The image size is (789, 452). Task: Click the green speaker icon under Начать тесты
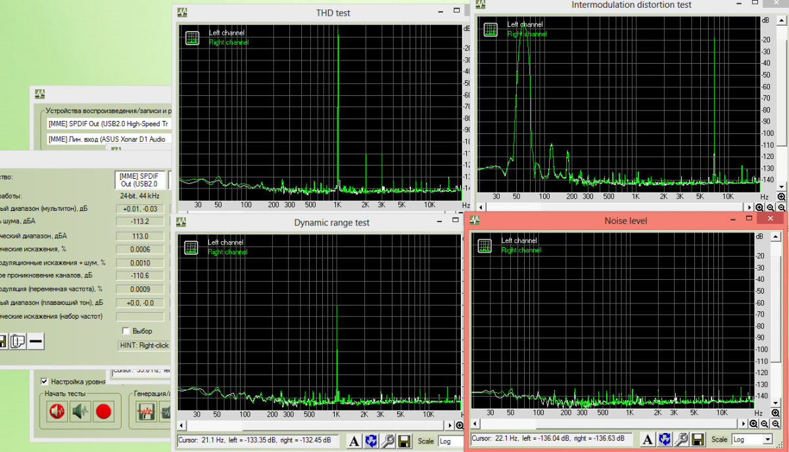tap(80, 412)
